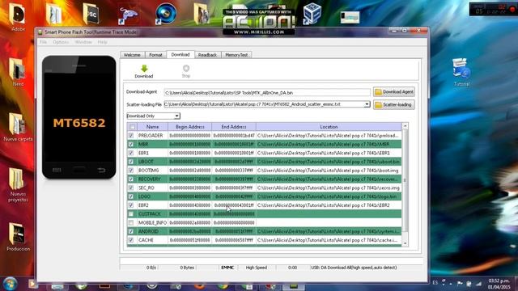
Task: Check the CUSTPACK checkbox
Action: click(131, 213)
